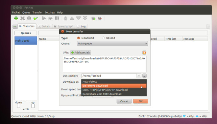Click the round delete-with-data toolbar icon

(x=29, y=18)
